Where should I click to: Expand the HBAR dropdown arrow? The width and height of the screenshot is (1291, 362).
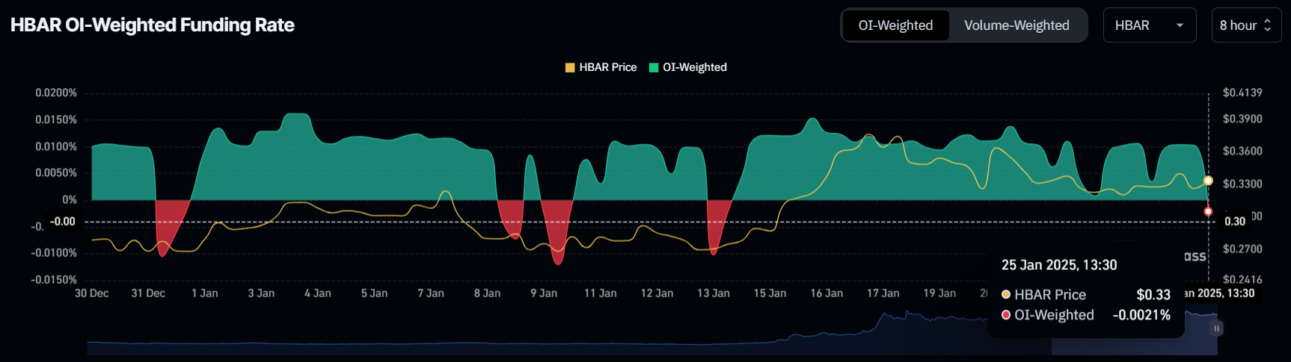(x=1180, y=25)
